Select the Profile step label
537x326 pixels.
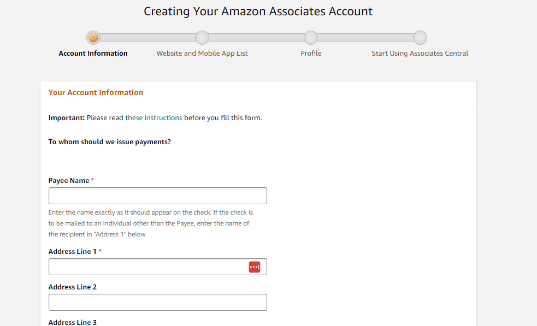pos(311,54)
